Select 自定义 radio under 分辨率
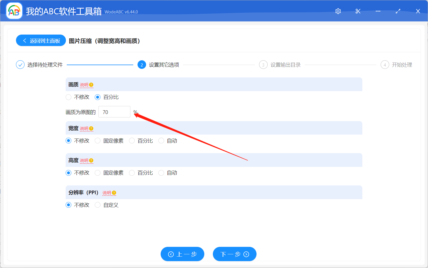428x268 pixels. click(98, 205)
